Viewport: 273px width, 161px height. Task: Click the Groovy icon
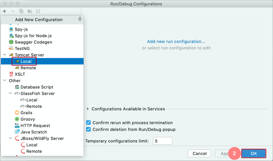pyautogui.click(x=17, y=119)
